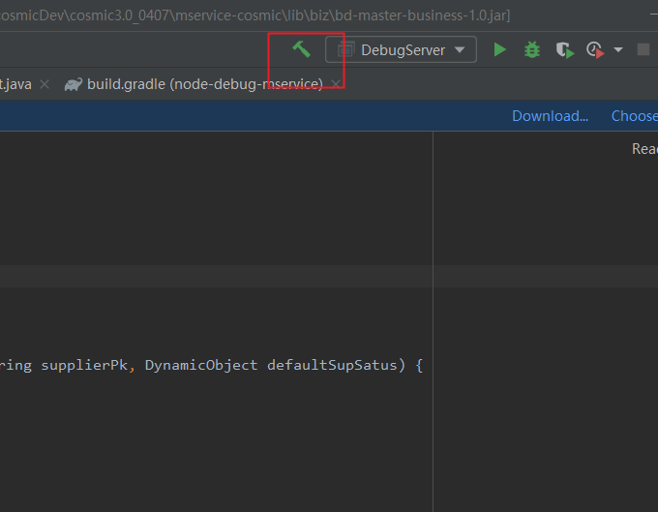Switch to the build.gradle (node-debug-mservice) tab

pos(204,84)
